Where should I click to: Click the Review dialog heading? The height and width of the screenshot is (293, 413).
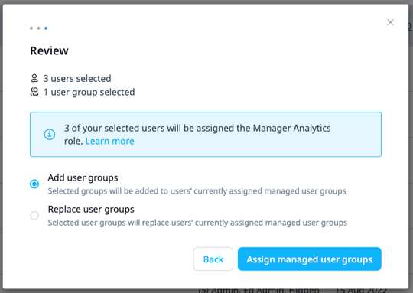click(x=49, y=50)
